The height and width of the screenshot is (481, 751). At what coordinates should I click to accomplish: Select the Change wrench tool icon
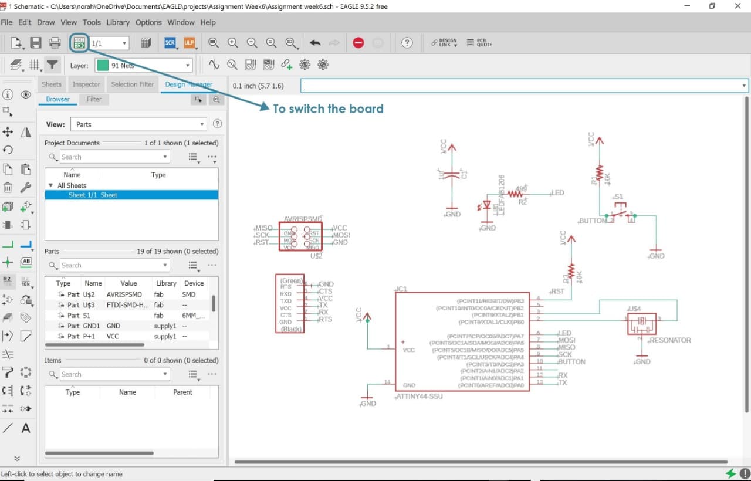click(26, 188)
